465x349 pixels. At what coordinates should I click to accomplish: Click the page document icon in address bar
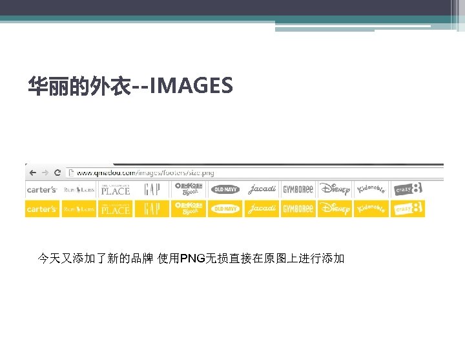coord(71,173)
